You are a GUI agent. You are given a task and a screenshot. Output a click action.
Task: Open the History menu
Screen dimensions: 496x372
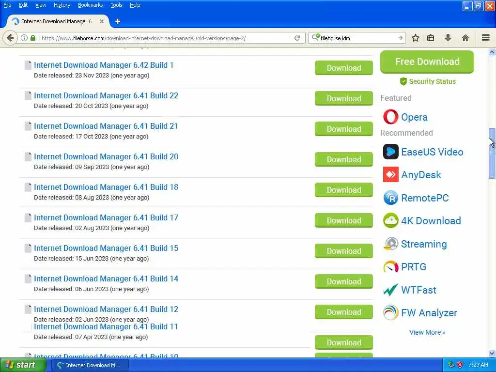pos(62,5)
